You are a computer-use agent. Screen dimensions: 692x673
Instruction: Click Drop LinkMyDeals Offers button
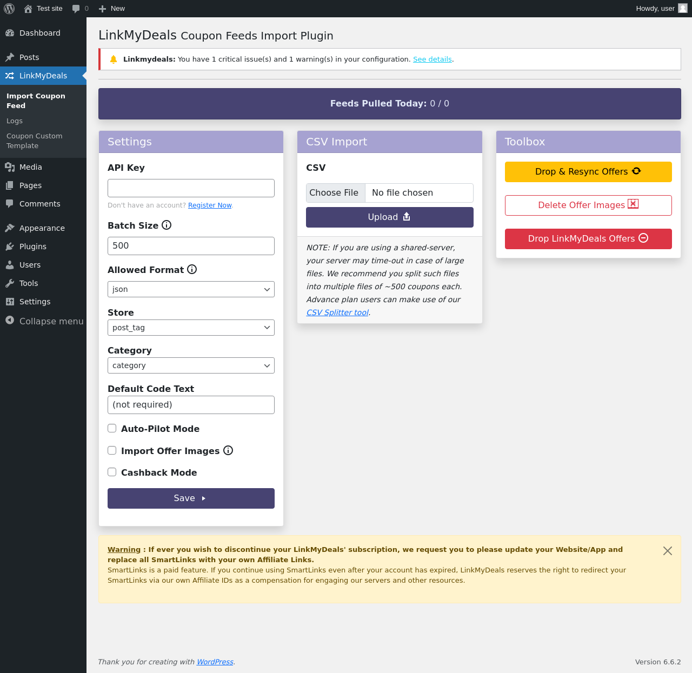click(588, 239)
